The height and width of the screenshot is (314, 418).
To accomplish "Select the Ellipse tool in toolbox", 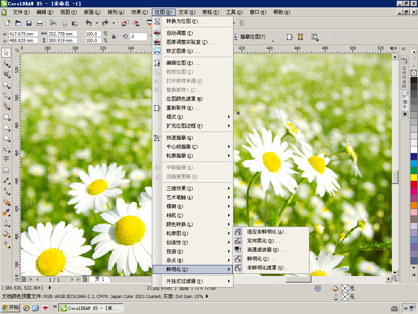I will [6, 128].
